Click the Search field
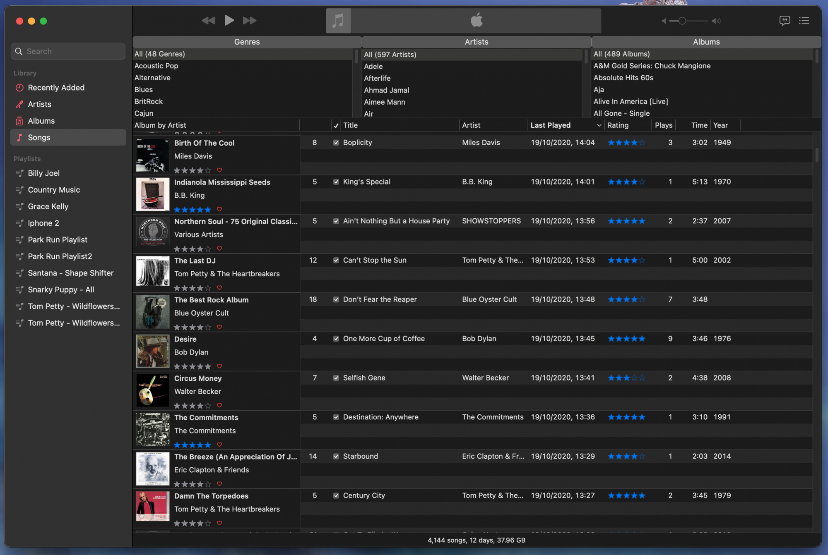 pyautogui.click(x=68, y=51)
